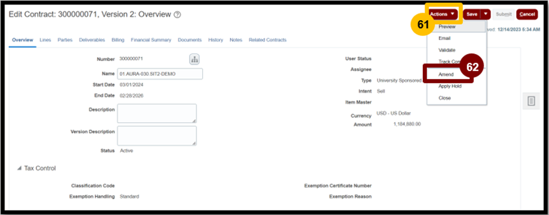Open the Notes tab
Screen dimensions: 549x215
(x=236, y=40)
